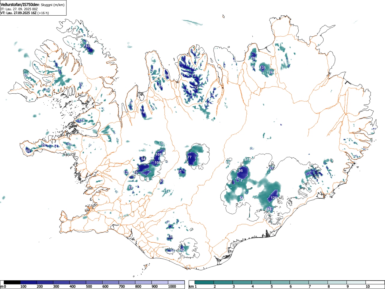Click the '83' visibility value on the map
The width and height of the screenshot is (385, 289).
point(88,46)
